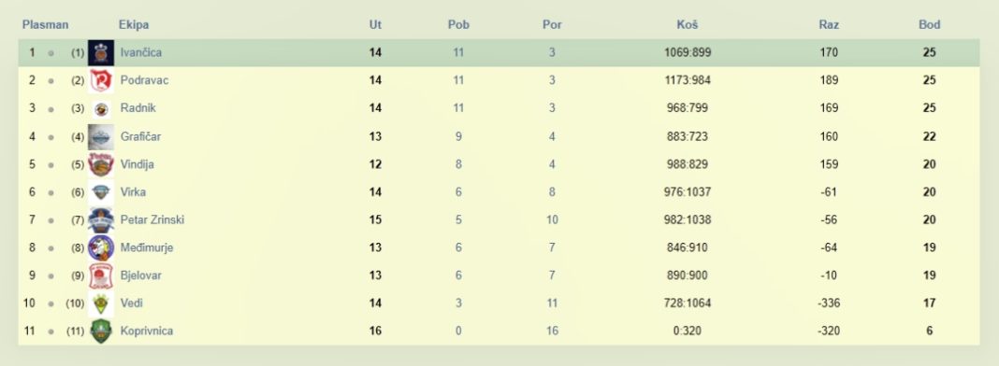
Task: Click the Podravac club crest
Action: [x=101, y=80]
